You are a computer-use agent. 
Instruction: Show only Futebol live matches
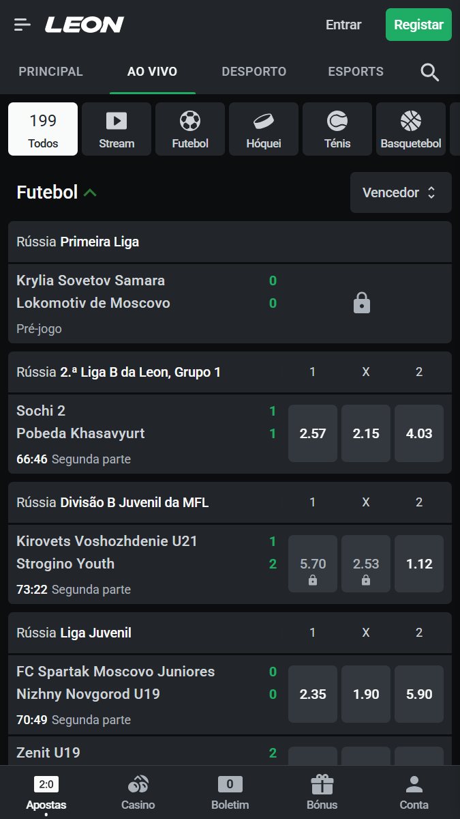[x=190, y=129]
